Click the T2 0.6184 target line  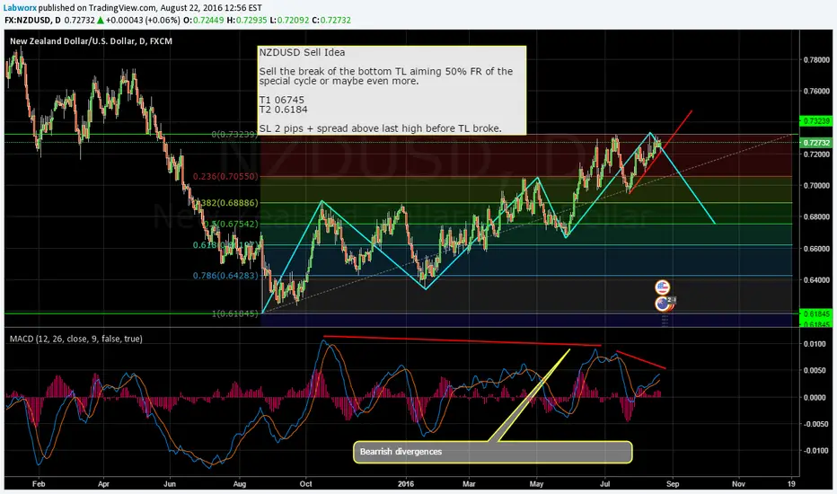(284, 110)
